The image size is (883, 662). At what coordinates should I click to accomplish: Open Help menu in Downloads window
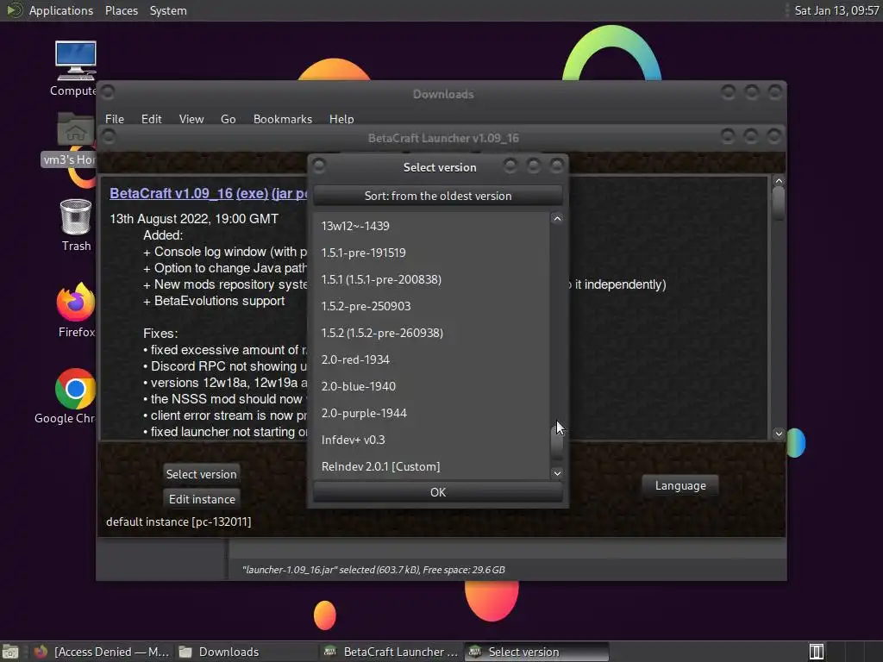coord(341,119)
